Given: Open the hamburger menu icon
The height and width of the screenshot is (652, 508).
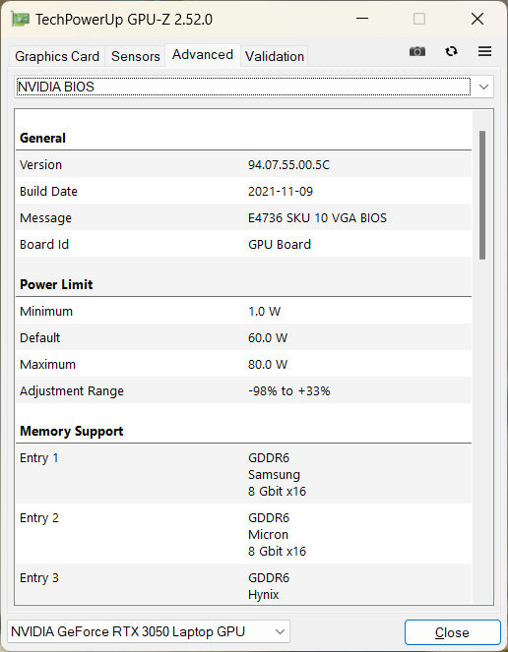Looking at the screenshot, I should click(484, 51).
